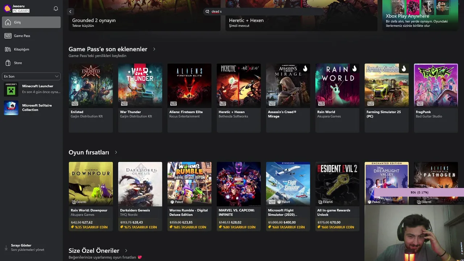Expand Game Pass'e son eklenenler chevron
Image resolution: width=464 pixels, height=261 pixels.
point(154,49)
